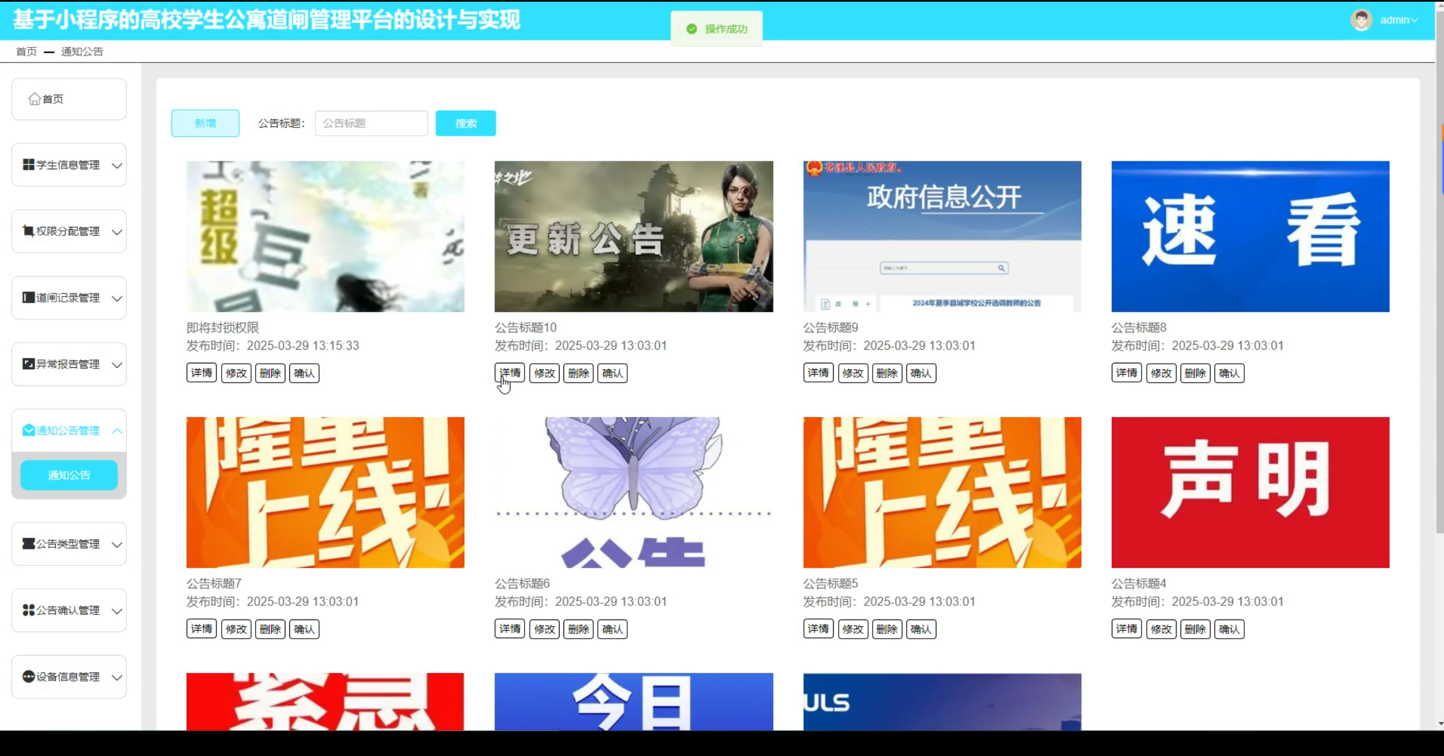Click the student info management grid icon
The height and width of the screenshot is (756, 1444).
tap(28, 165)
